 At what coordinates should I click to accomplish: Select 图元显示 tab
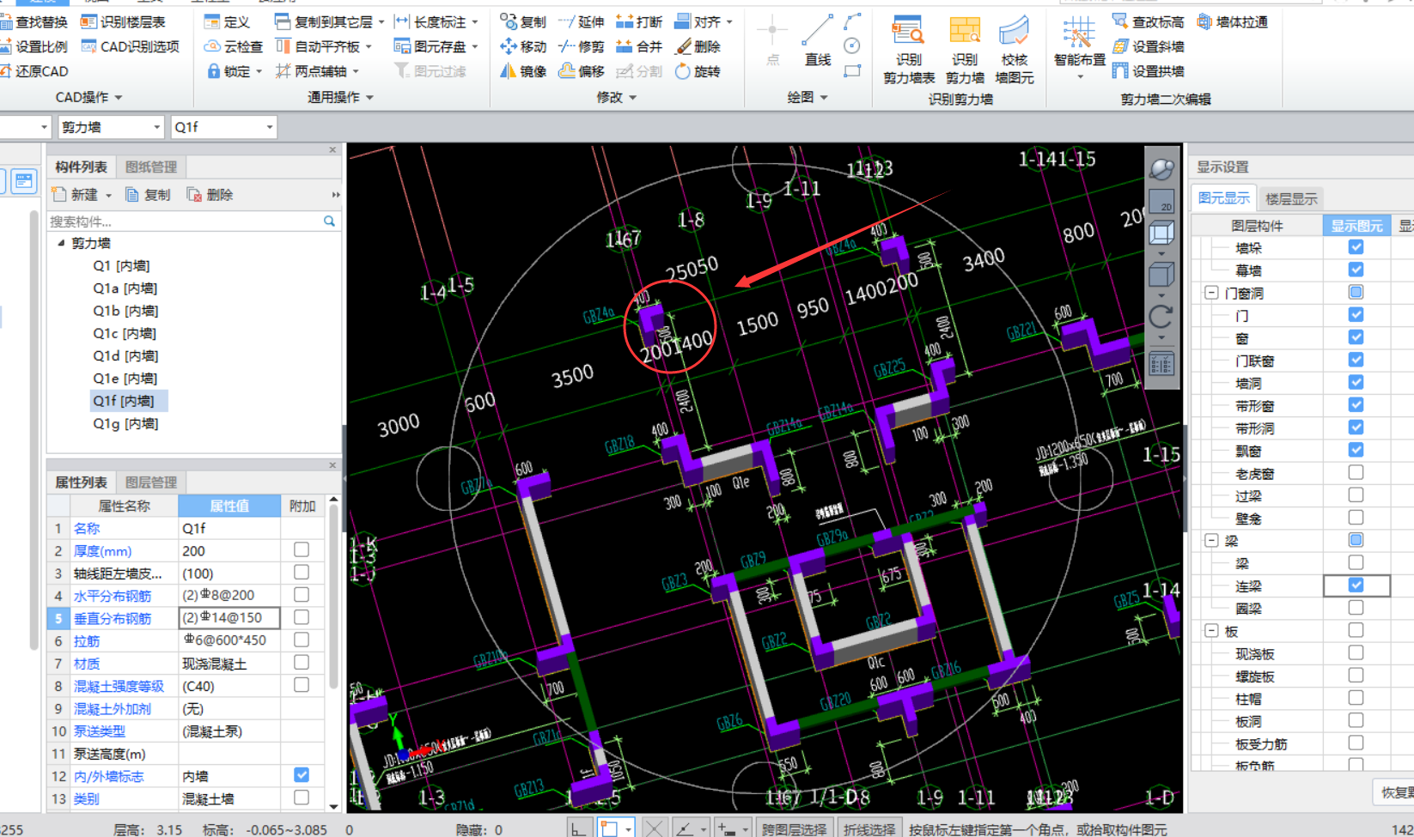pyautogui.click(x=1224, y=198)
